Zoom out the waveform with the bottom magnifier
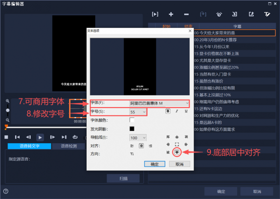The width and height of the screenshot is (280, 199). click(x=7, y=120)
